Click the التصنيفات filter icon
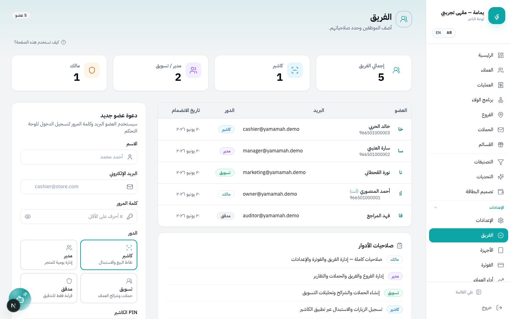Screen dimensions: 511x319 501,162
